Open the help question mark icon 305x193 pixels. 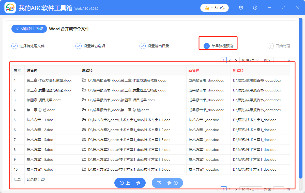point(255,8)
